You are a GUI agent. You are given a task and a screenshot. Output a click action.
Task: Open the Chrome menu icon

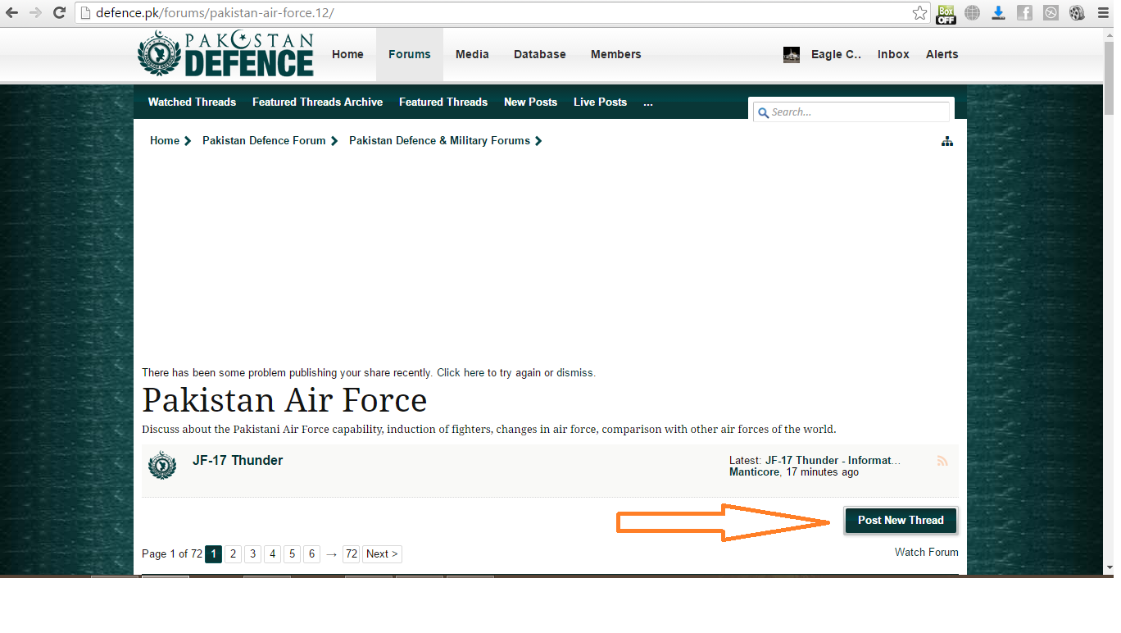(x=1103, y=13)
